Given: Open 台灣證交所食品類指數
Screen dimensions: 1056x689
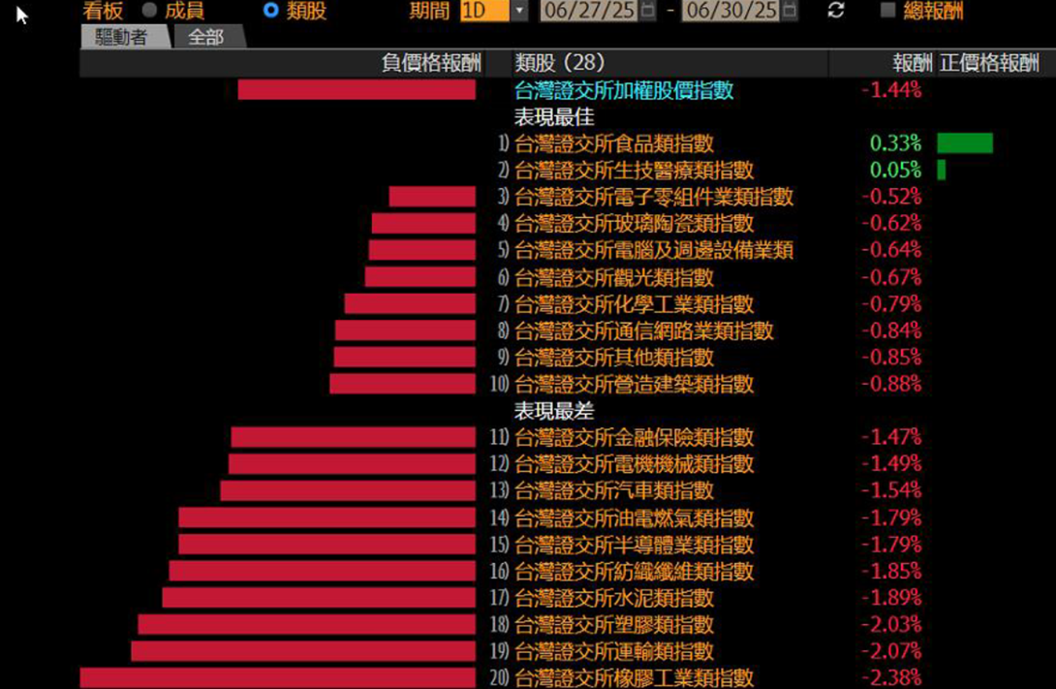Looking at the screenshot, I should click(613, 143).
